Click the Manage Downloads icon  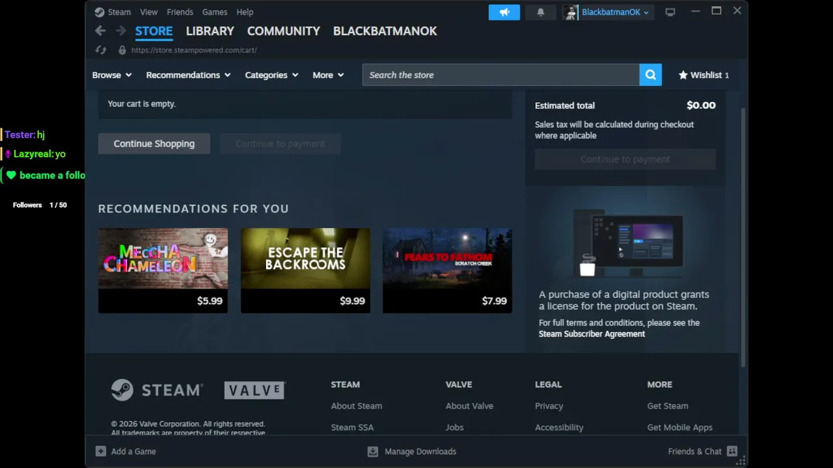[373, 451]
